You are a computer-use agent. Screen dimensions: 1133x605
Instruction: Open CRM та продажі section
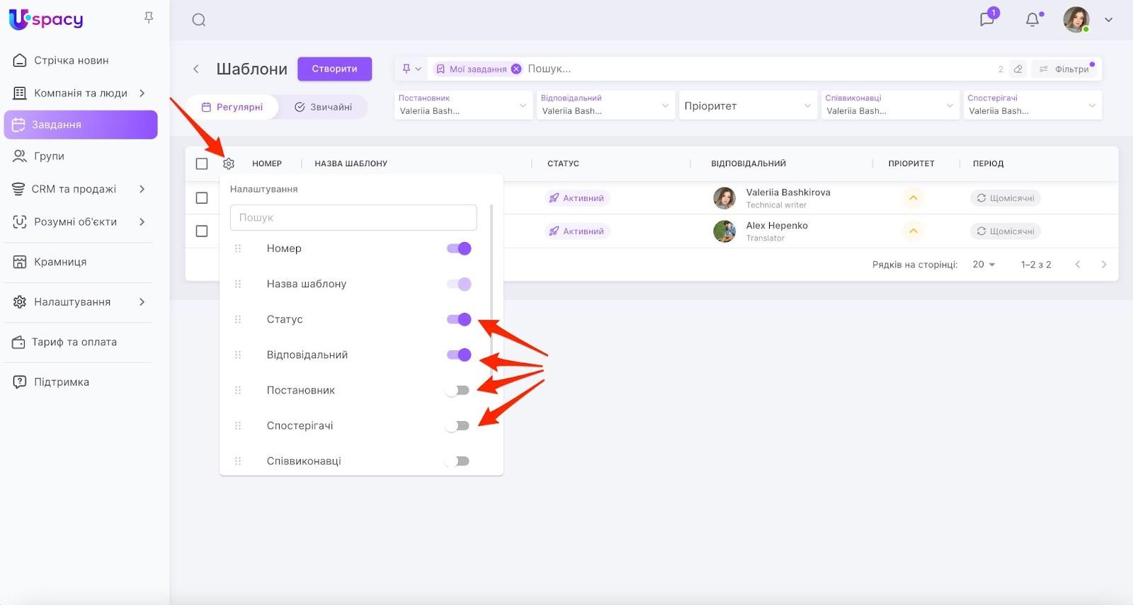(81, 189)
